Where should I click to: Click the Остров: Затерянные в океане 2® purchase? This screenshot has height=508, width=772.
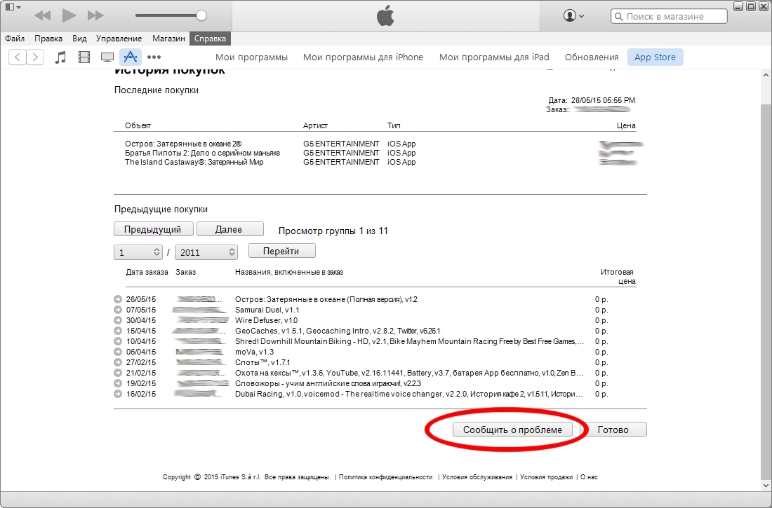click(x=183, y=144)
